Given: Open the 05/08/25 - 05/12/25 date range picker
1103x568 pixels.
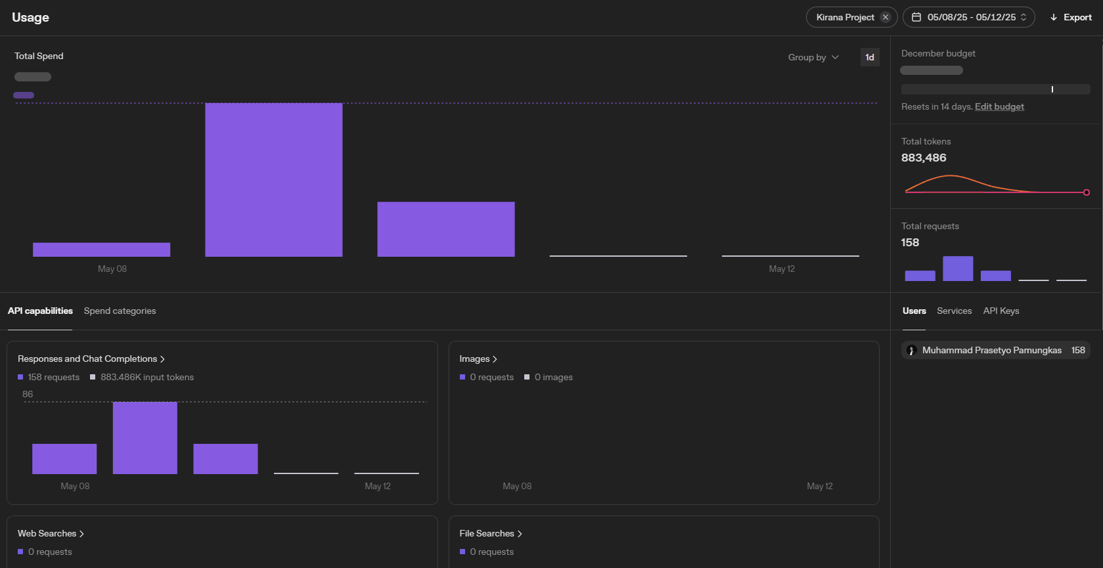Looking at the screenshot, I should pyautogui.click(x=969, y=17).
